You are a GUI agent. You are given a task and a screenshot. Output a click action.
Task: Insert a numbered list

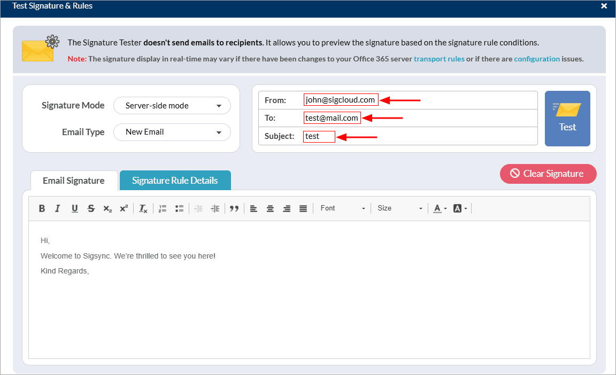pyautogui.click(x=163, y=208)
